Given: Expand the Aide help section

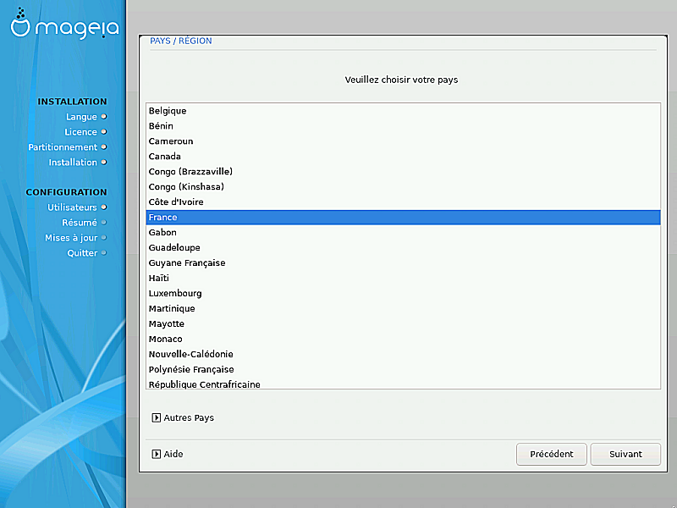Looking at the screenshot, I should tap(157, 454).
